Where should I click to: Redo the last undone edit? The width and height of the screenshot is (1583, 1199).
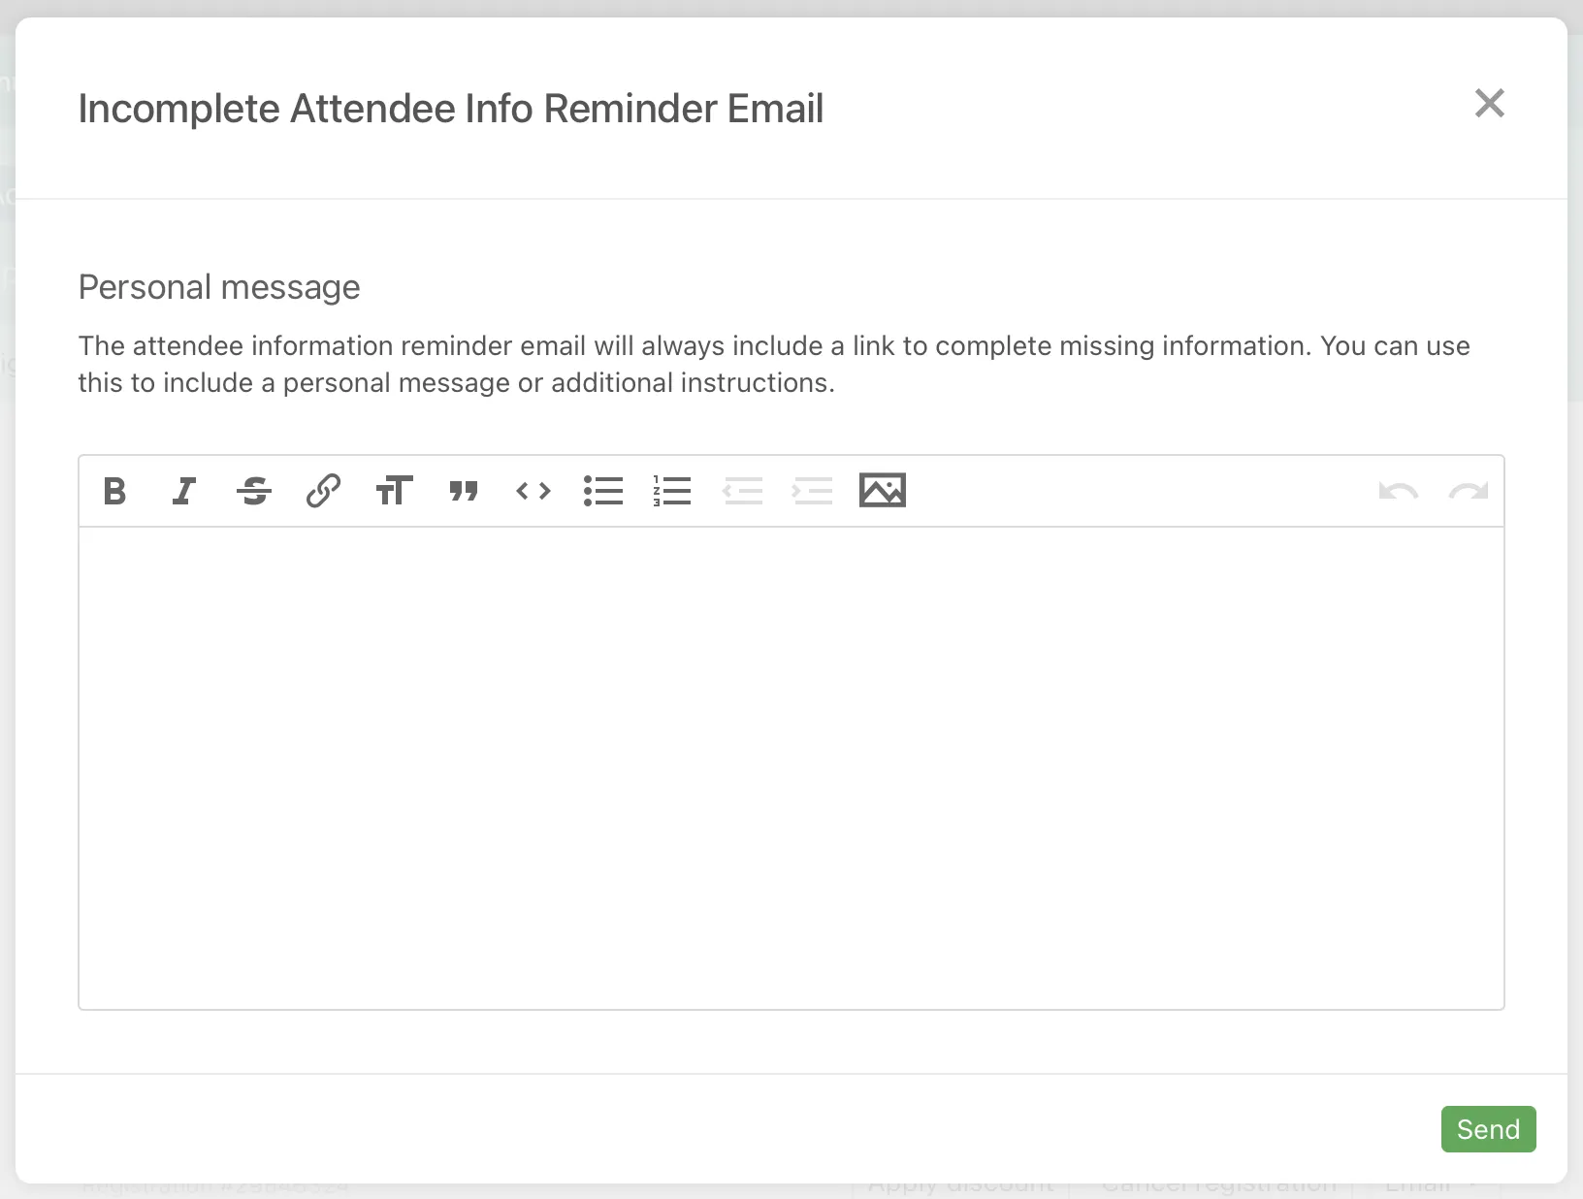1468,491
